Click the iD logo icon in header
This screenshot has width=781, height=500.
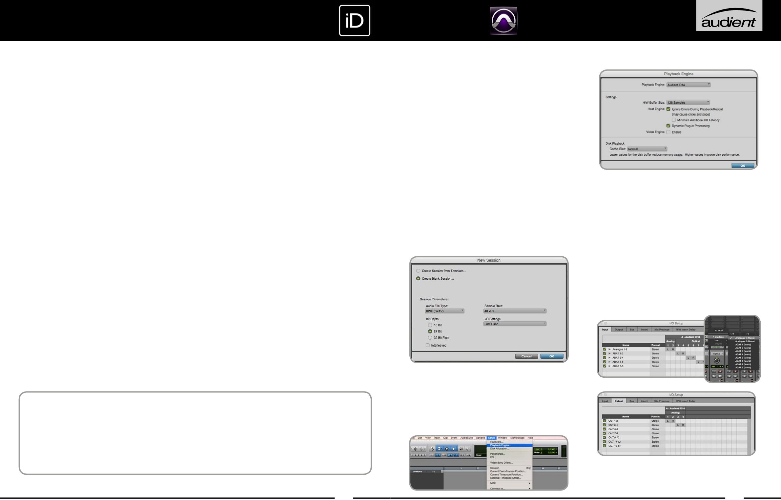click(x=355, y=20)
